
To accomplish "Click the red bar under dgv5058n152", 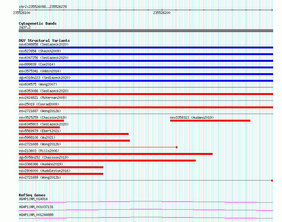I will click(x=107, y=161).
